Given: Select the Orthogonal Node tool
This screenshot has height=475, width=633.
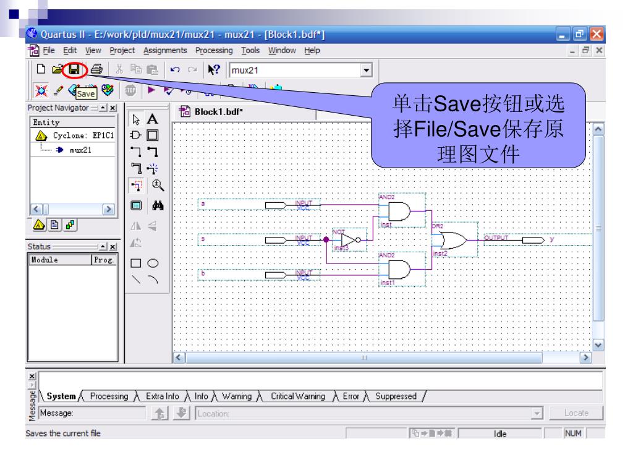Looking at the screenshot, I should click(135, 152).
